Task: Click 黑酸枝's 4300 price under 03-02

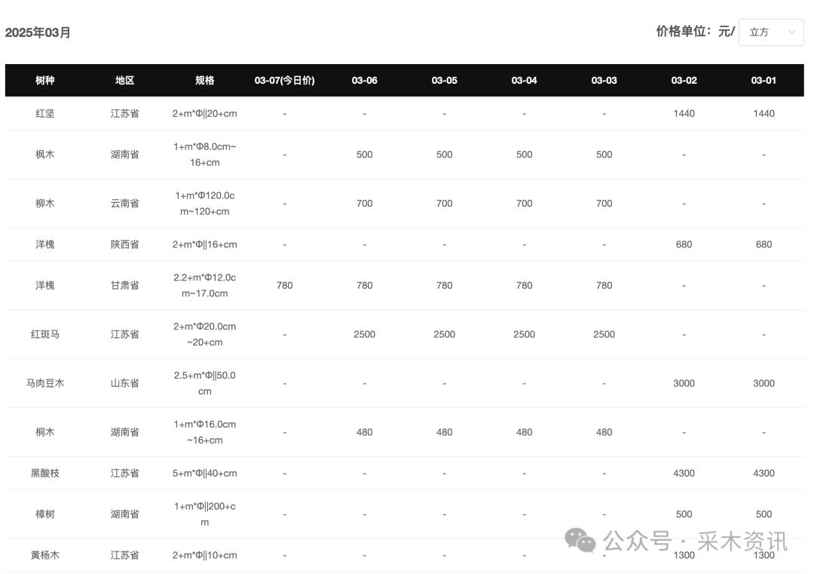Action: (x=684, y=473)
